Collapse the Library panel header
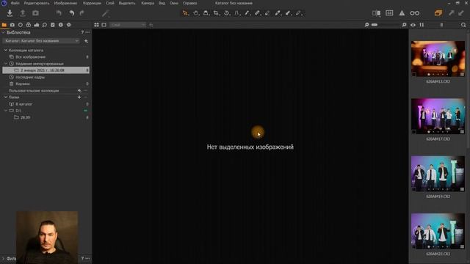This screenshot has height=264, width=470. point(3,32)
